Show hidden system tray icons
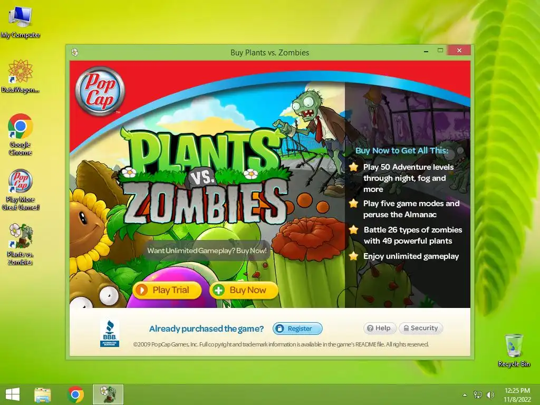Viewport: 540px width, 405px height. click(465, 395)
